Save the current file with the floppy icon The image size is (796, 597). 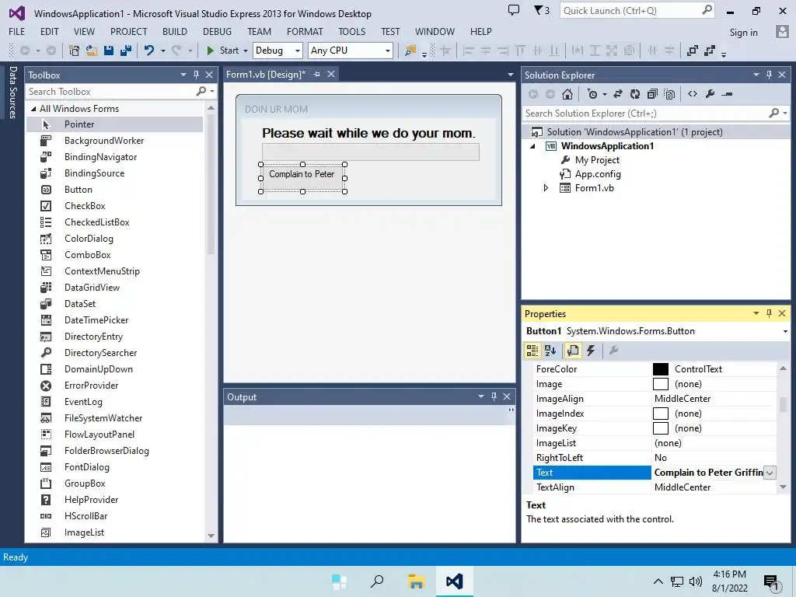(109, 51)
